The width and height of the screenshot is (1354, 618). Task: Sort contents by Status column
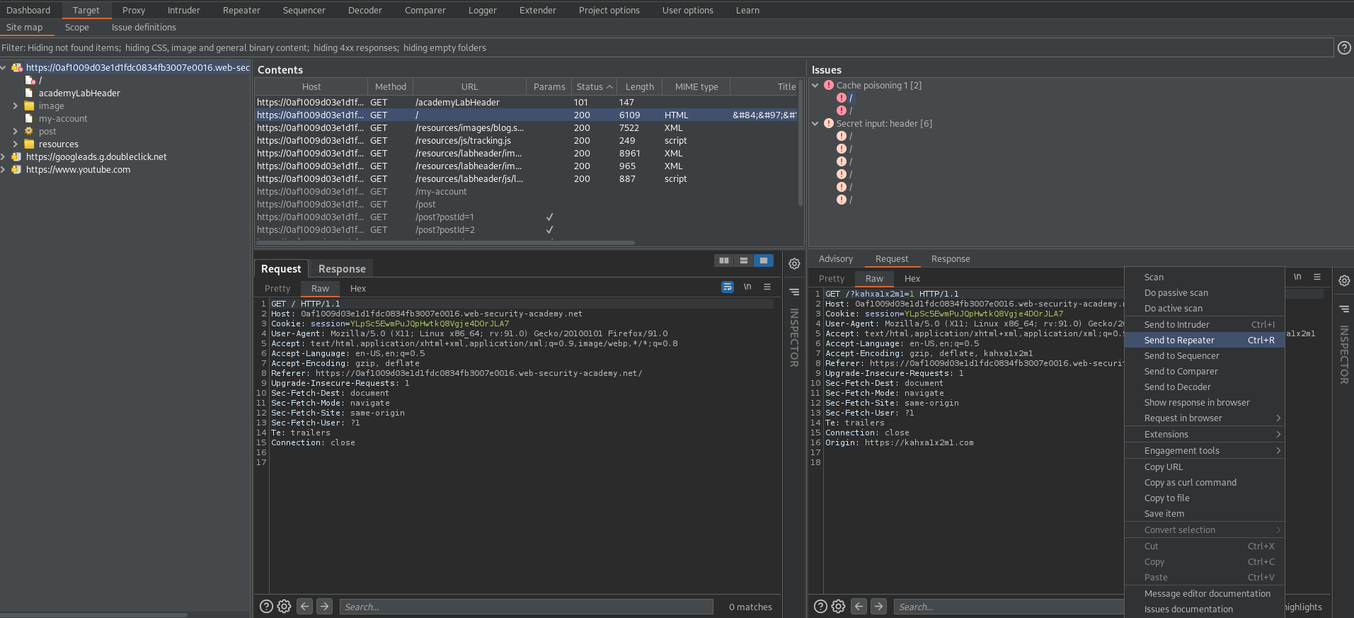tap(594, 86)
